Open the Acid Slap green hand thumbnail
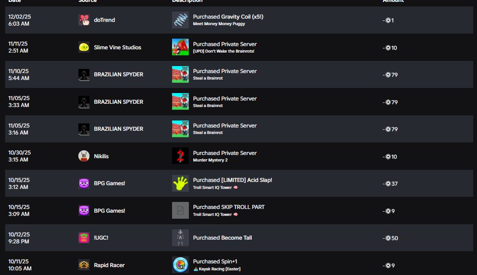Screen dimensions: 477x275 [180, 183]
